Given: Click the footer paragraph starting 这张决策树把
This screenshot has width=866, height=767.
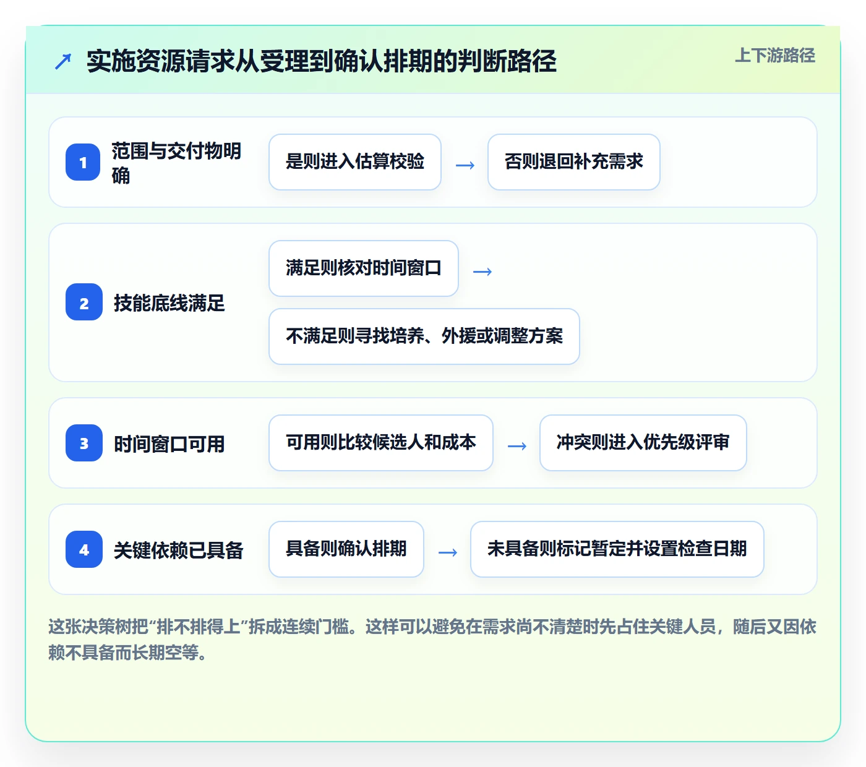Looking at the screenshot, I should 432,639.
